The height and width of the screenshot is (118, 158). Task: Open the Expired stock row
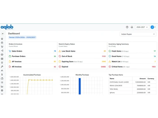click(x=82, y=67)
